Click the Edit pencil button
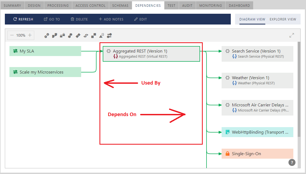306x174 pixels. tap(140, 19)
